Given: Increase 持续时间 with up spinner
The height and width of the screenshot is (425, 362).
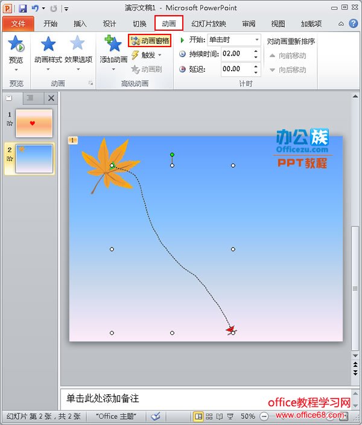Looking at the screenshot, I should tap(256, 51).
